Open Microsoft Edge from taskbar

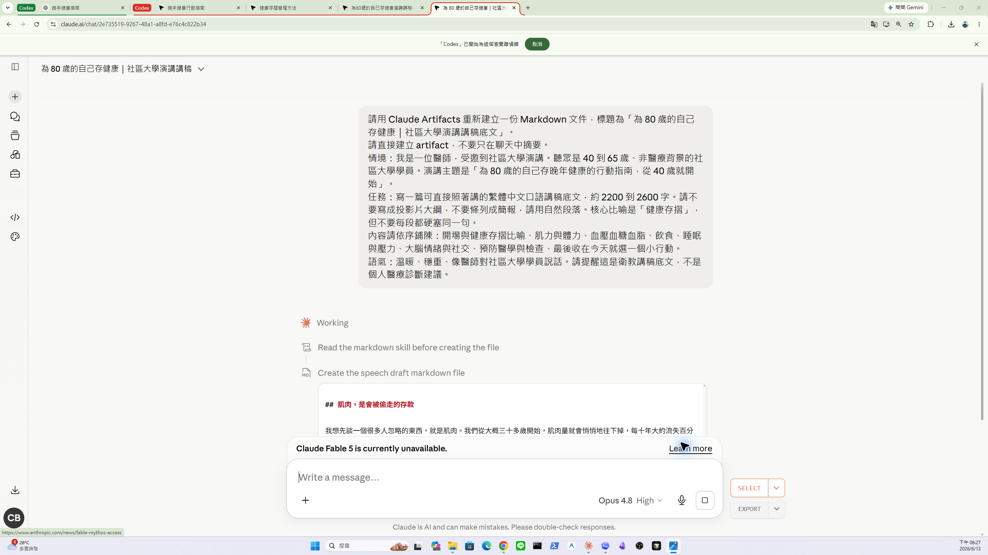(x=486, y=546)
